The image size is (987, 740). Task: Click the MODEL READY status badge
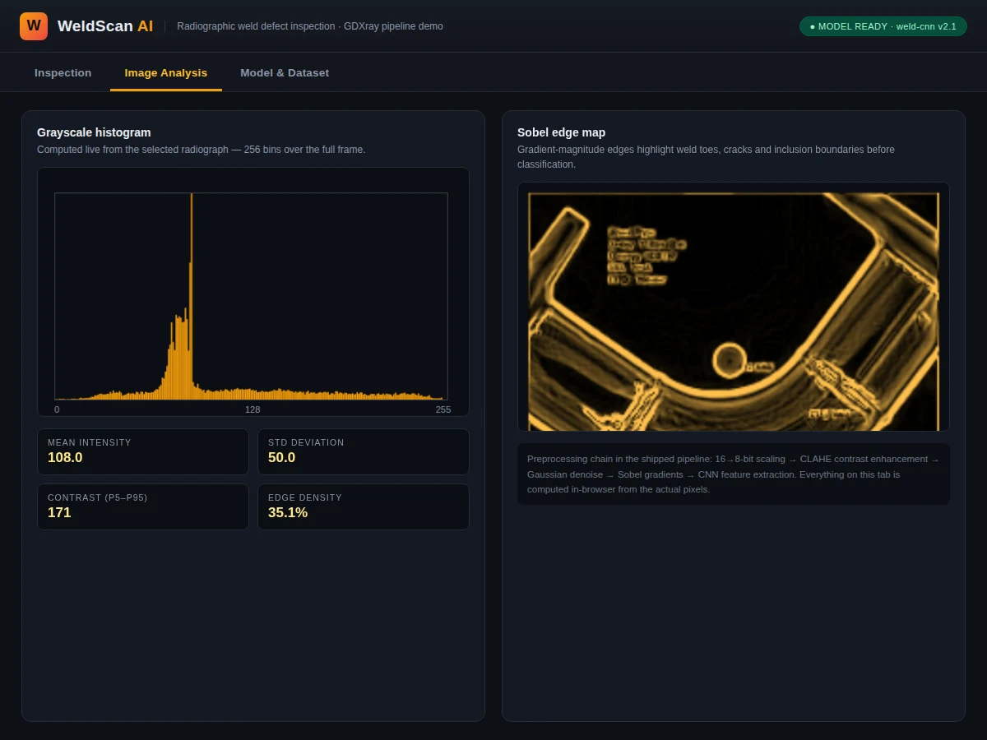883,26
